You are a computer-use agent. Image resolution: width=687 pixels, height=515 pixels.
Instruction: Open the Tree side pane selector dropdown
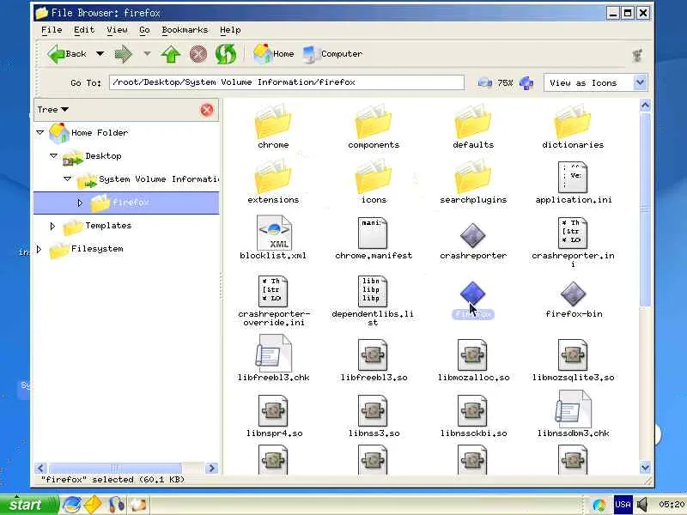click(x=53, y=110)
